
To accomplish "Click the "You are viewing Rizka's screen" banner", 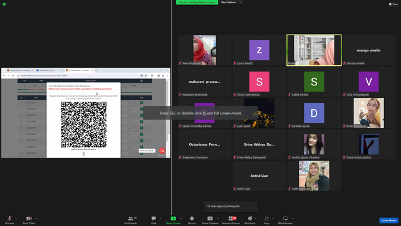I will (x=197, y=3).
